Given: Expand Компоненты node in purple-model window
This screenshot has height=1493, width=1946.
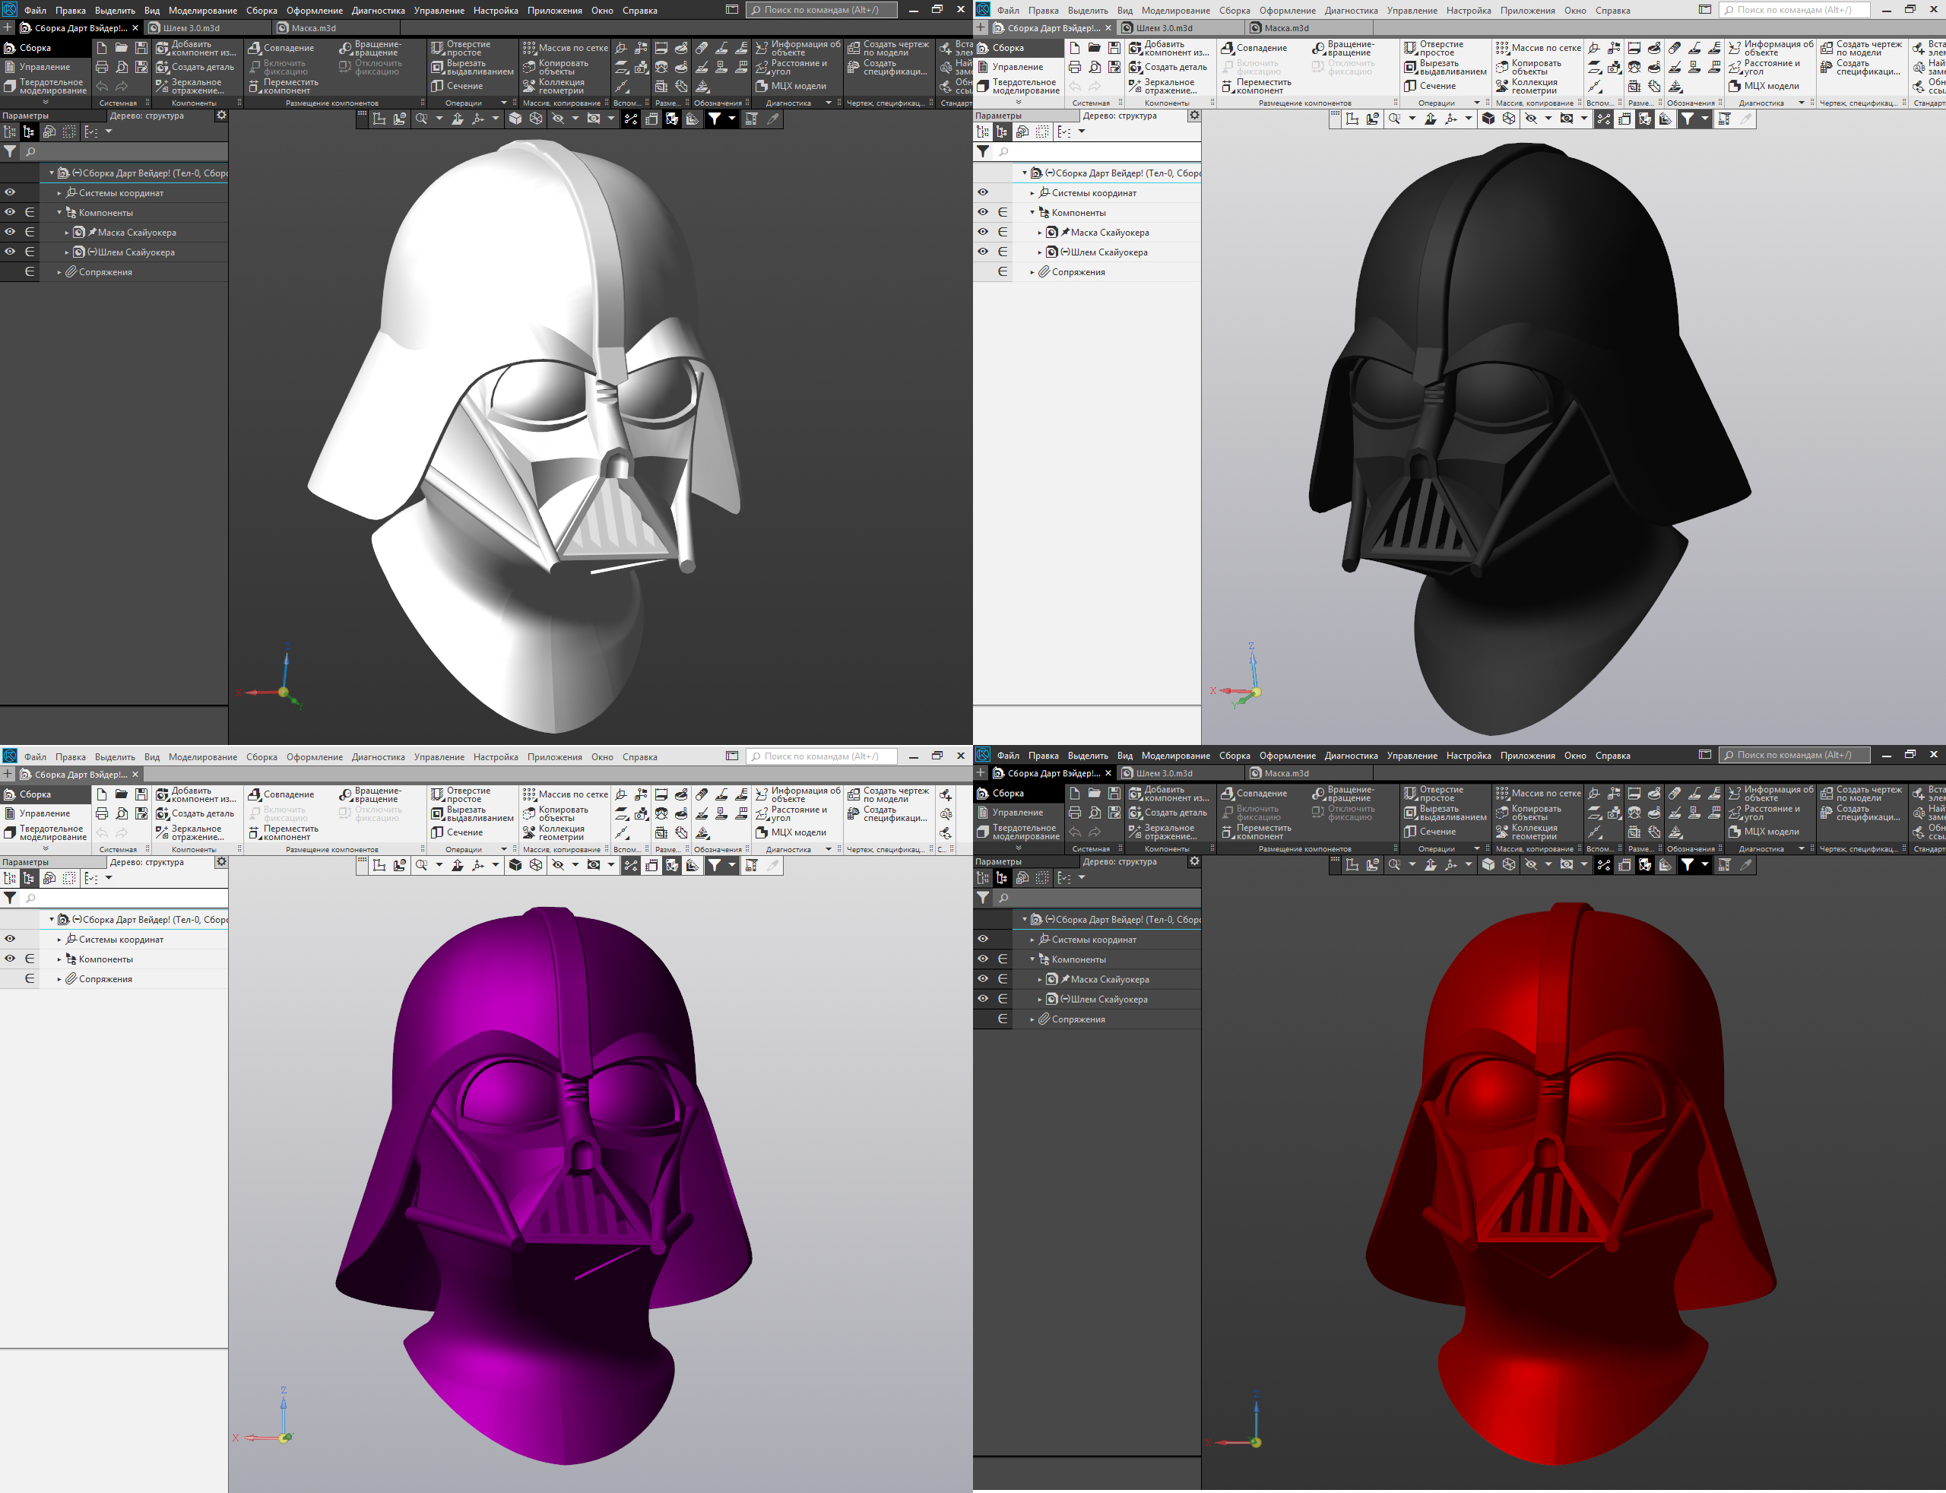Looking at the screenshot, I should (x=59, y=959).
